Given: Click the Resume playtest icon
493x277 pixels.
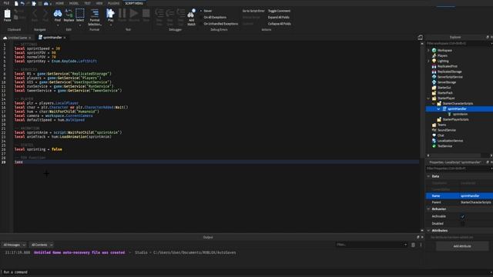Looking at the screenshot, I should pos(134,13).
